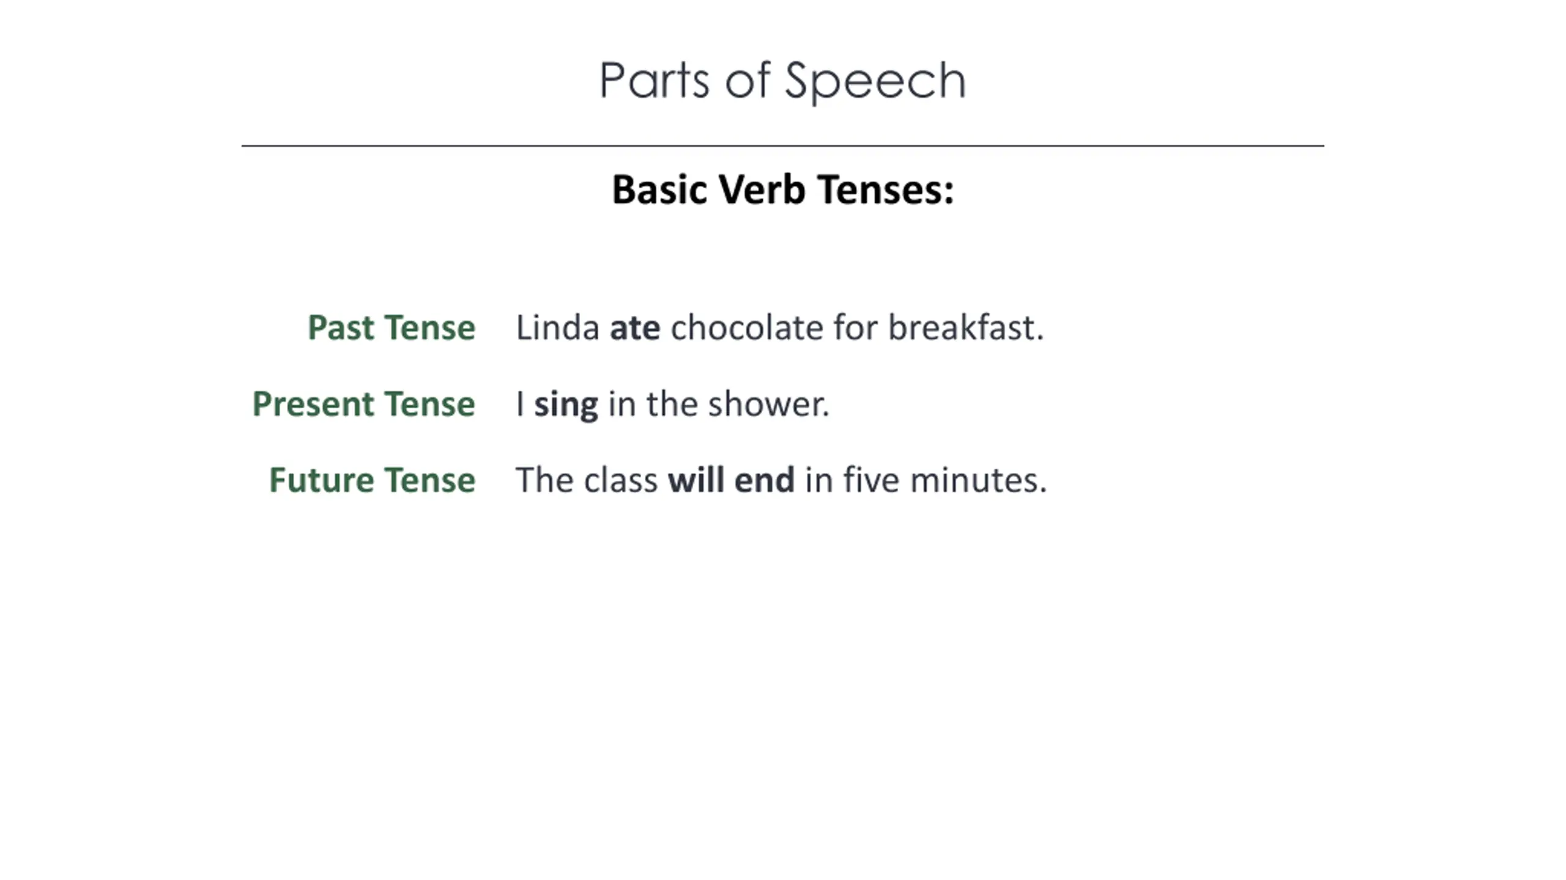Click the bold phrase "will end"

[x=731, y=480]
